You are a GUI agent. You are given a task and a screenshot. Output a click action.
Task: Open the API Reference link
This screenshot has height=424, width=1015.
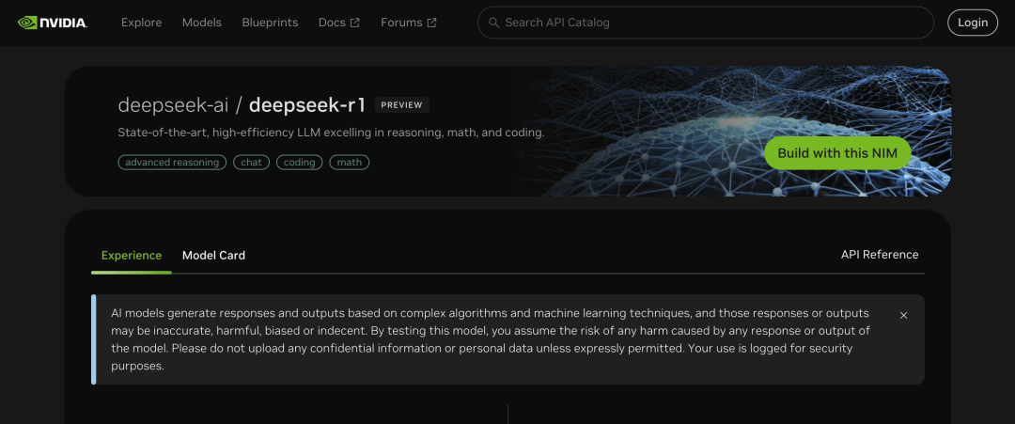click(x=879, y=255)
